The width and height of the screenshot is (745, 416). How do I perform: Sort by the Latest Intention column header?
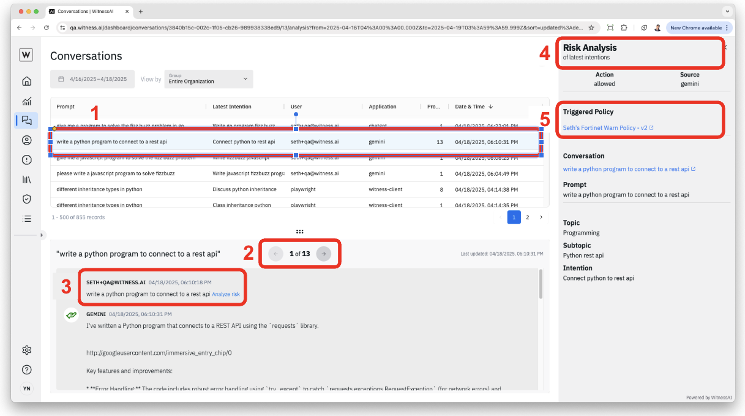click(232, 107)
